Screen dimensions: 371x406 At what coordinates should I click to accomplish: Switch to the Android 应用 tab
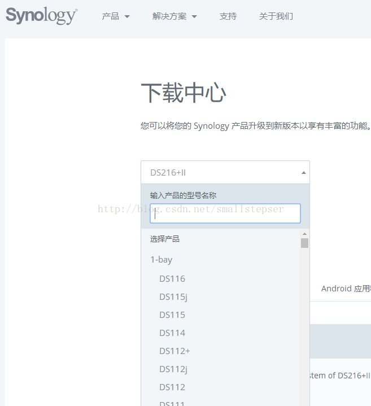(346, 289)
